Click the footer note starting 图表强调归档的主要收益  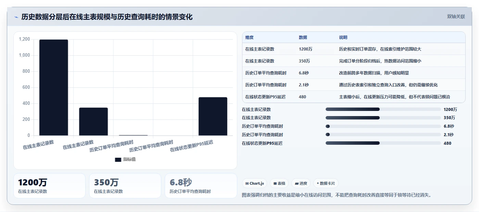coord(337,195)
